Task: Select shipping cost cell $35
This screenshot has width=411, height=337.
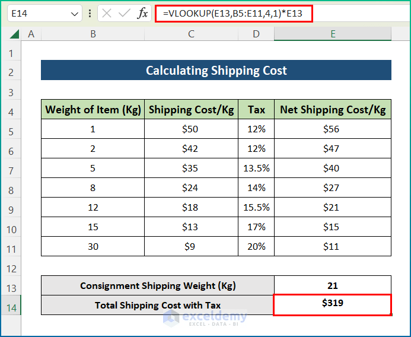Action: 191,168
